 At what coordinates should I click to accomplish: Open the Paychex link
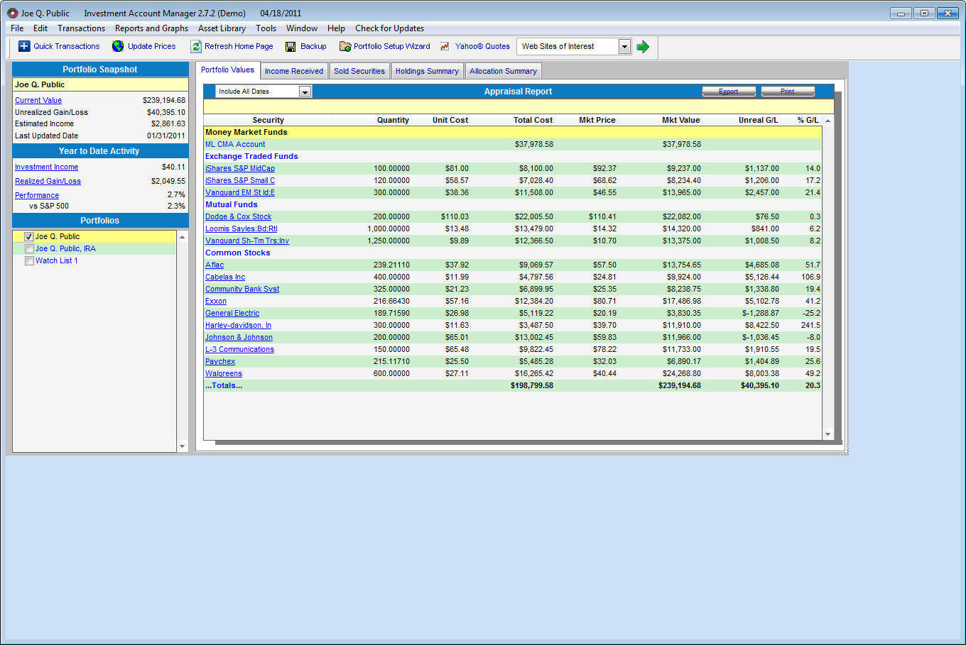[220, 362]
